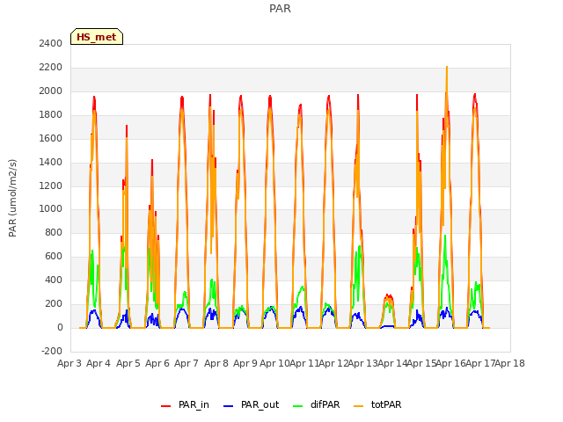The image size is (563, 422).
Task: Click the 400 y-axis tick label
Action: tap(54, 280)
